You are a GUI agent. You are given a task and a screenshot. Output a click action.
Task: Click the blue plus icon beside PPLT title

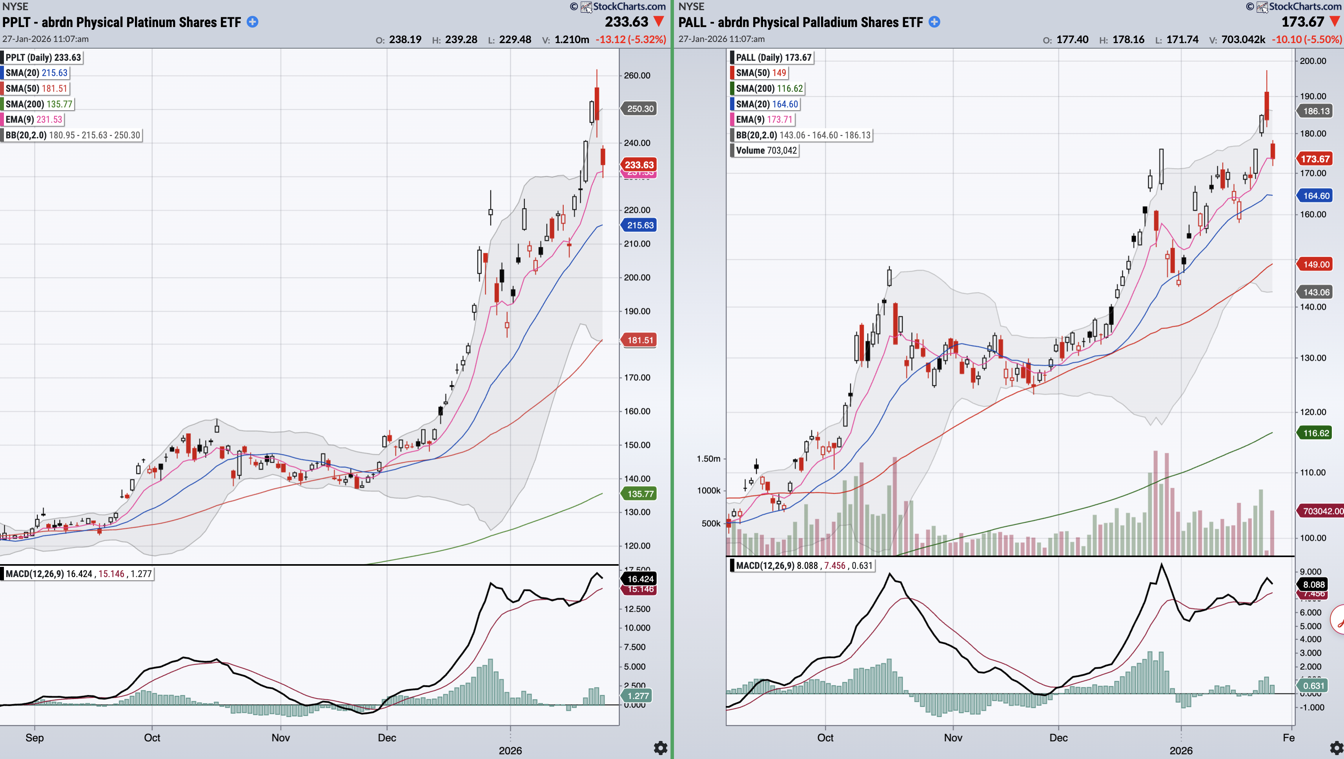tap(253, 22)
